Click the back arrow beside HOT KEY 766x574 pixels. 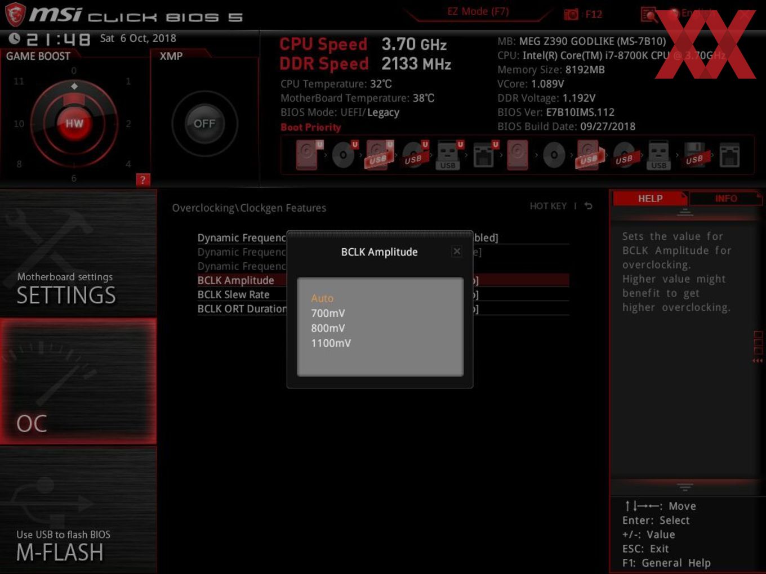(588, 206)
